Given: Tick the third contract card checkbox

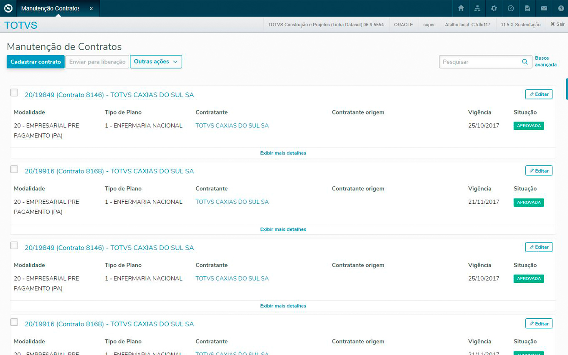Looking at the screenshot, I should (x=14, y=246).
